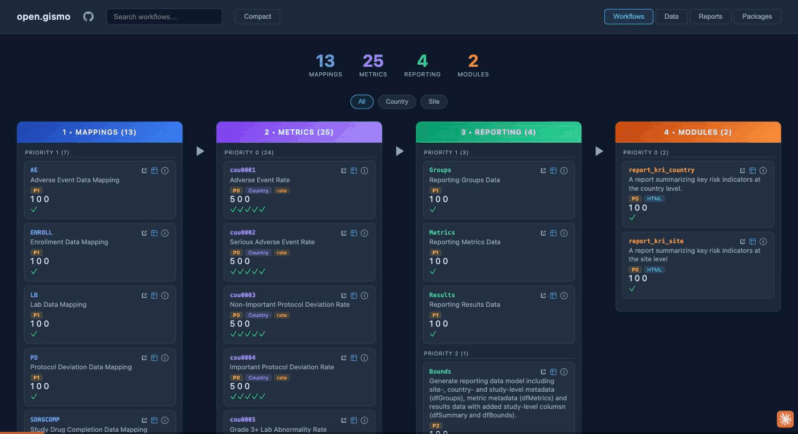Show table view for ENROLL mapping
This screenshot has width=798, height=434.
click(154, 233)
